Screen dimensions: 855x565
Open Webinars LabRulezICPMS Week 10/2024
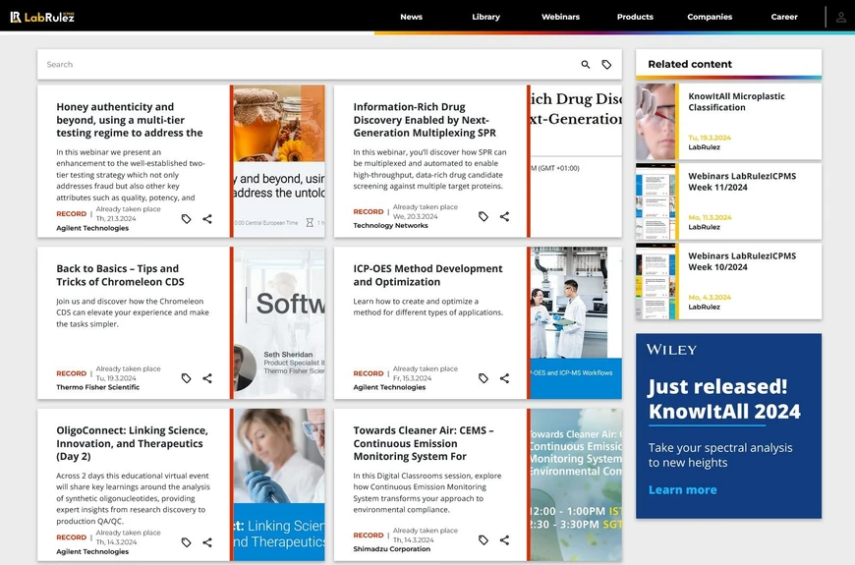click(x=742, y=261)
